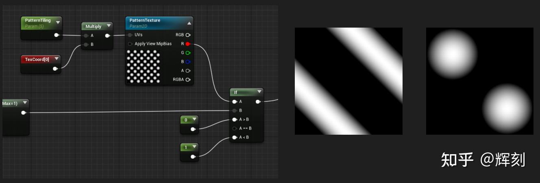Select the PatternTexture node title
This screenshot has width=540, height=183.
[145, 20]
